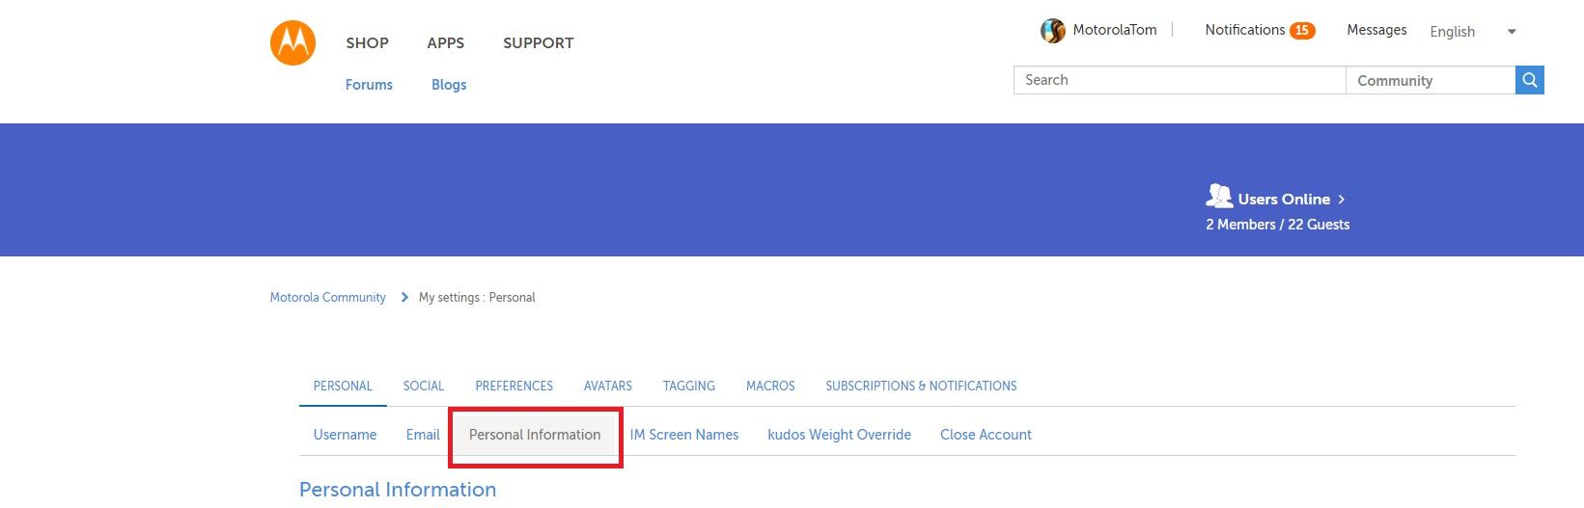Image resolution: width=1584 pixels, height=508 pixels.
Task: Expand Users Online with the chevron
Action: 1342,200
